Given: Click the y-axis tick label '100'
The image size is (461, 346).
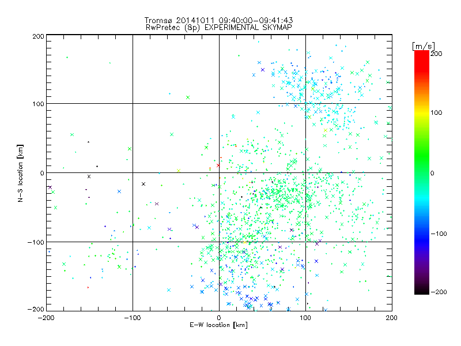Looking at the screenshot, I should (38, 104).
